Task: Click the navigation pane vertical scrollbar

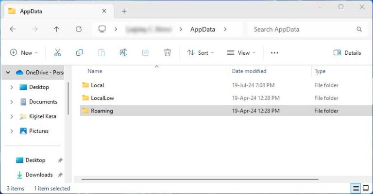Action: click(68, 98)
